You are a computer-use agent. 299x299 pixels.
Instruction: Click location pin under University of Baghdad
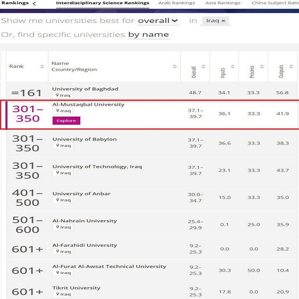point(57,95)
